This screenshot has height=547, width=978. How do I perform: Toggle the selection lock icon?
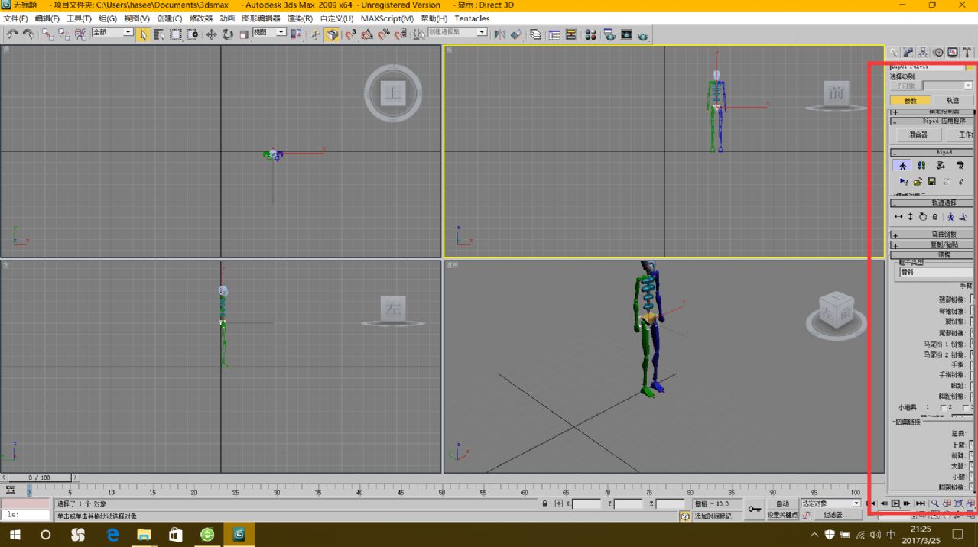point(544,503)
